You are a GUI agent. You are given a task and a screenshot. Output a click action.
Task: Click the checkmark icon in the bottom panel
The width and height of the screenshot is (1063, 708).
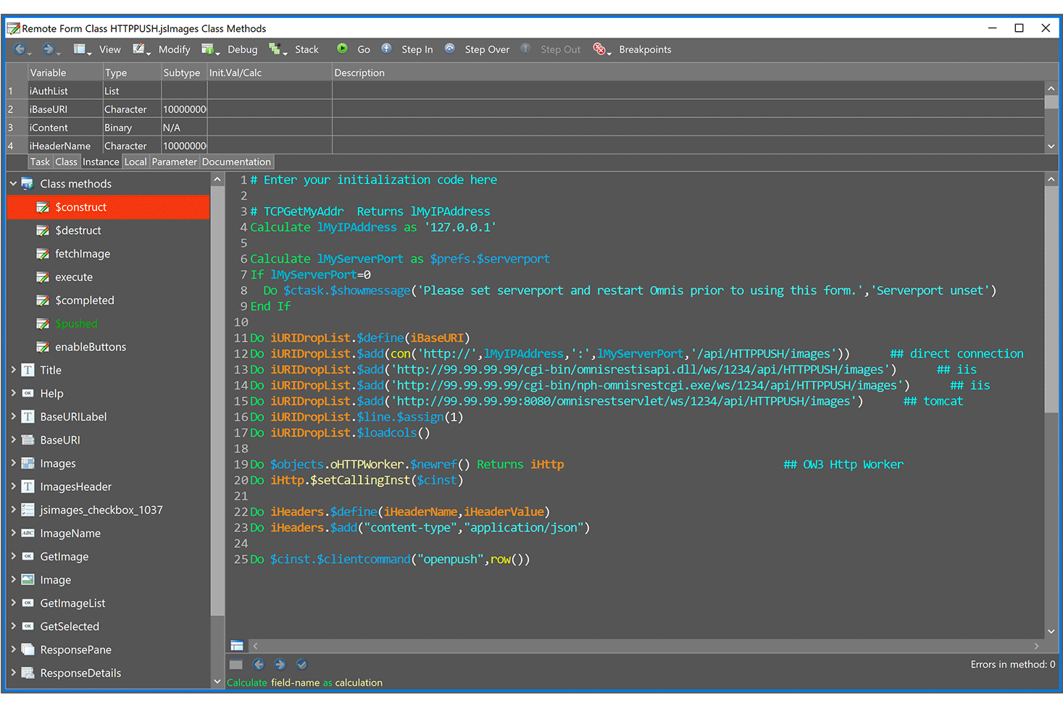pyautogui.click(x=301, y=664)
